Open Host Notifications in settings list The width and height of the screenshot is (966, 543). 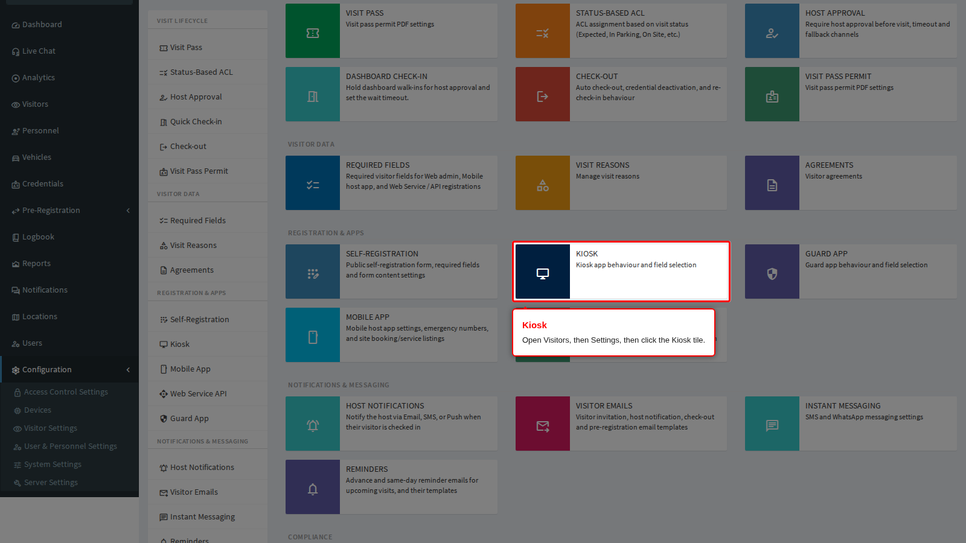(x=208, y=468)
